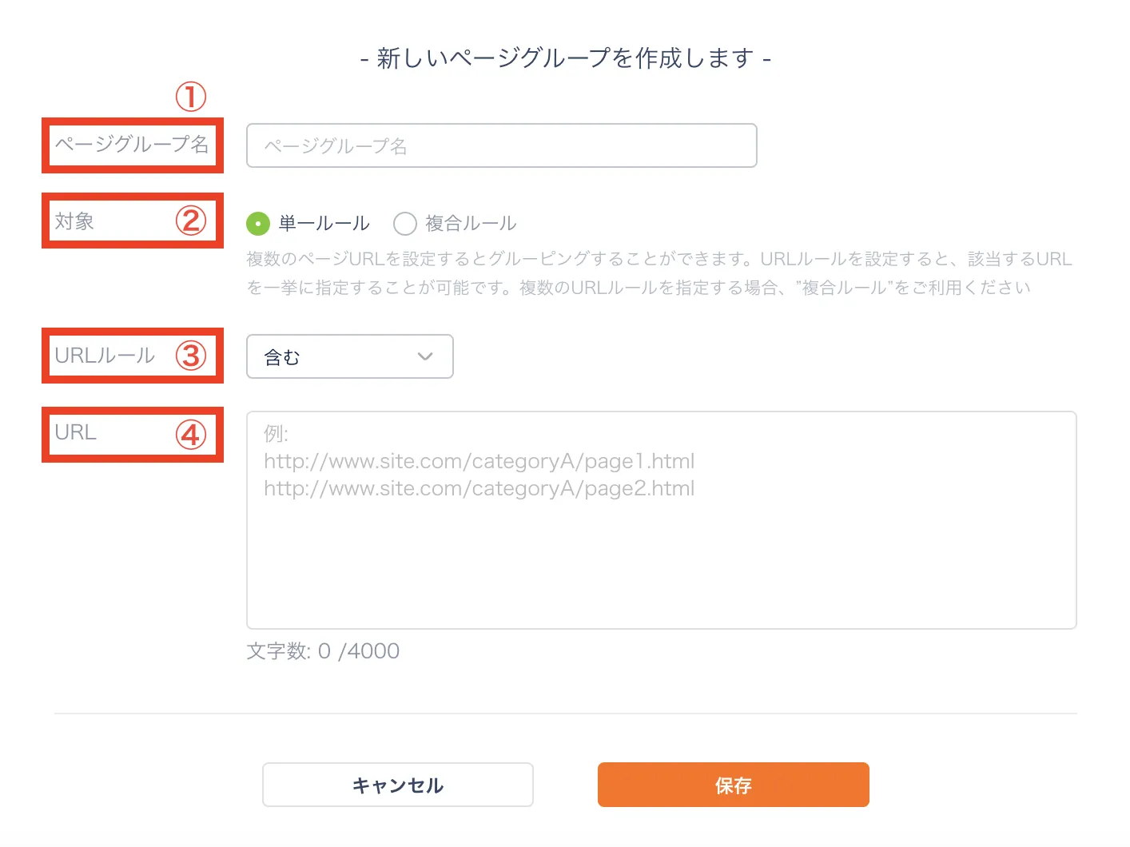Click the 文字数 0 /4000 counter text
The width and height of the screenshot is (1130, 847).
(x=323, y=651)
